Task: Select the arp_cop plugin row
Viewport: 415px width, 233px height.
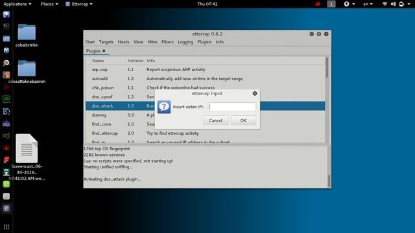Action: [205, 70]
